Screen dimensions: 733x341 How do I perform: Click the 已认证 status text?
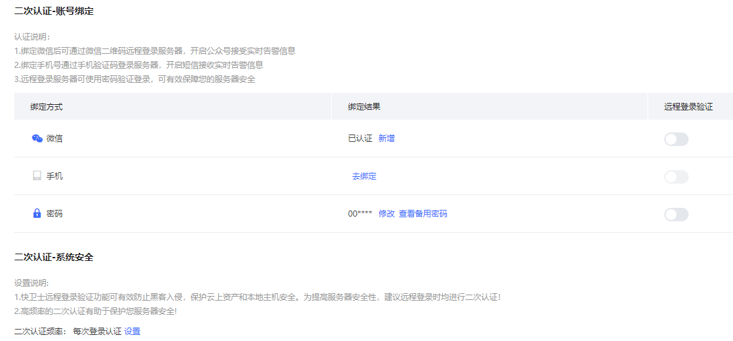click(360, 139)
